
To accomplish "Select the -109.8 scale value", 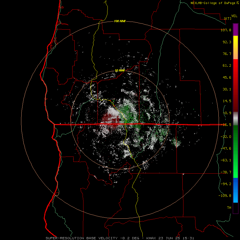I will [225, 196].
